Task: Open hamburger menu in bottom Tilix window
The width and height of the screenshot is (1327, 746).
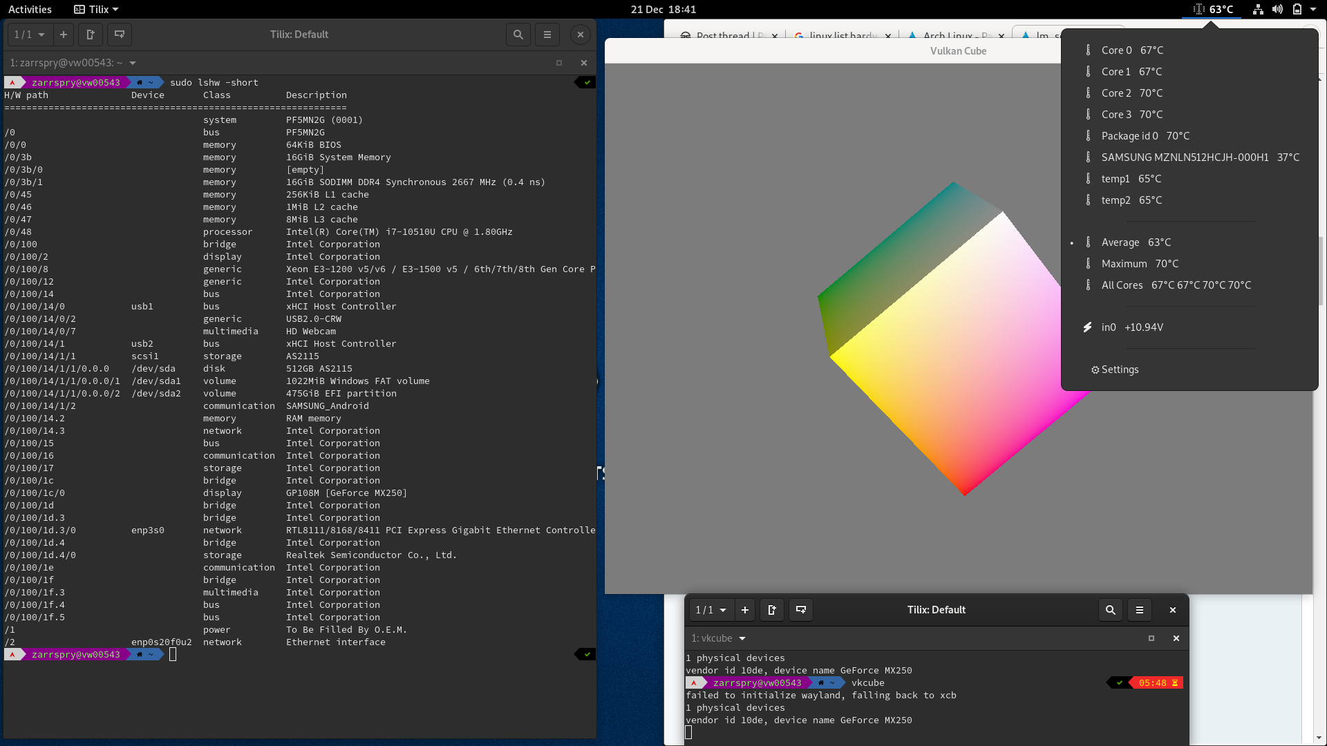Action: click(1140, 610)
